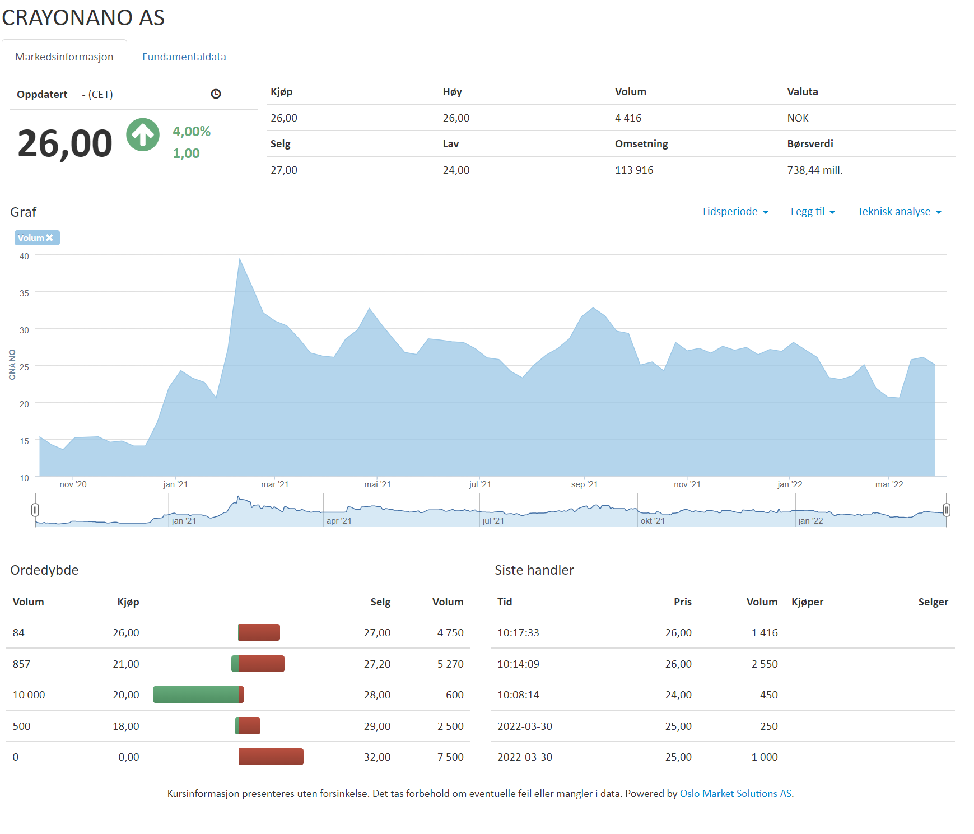Grab the left range navigator handle
974x834 pixels.
pyautogui.click(x=35, y=510)
